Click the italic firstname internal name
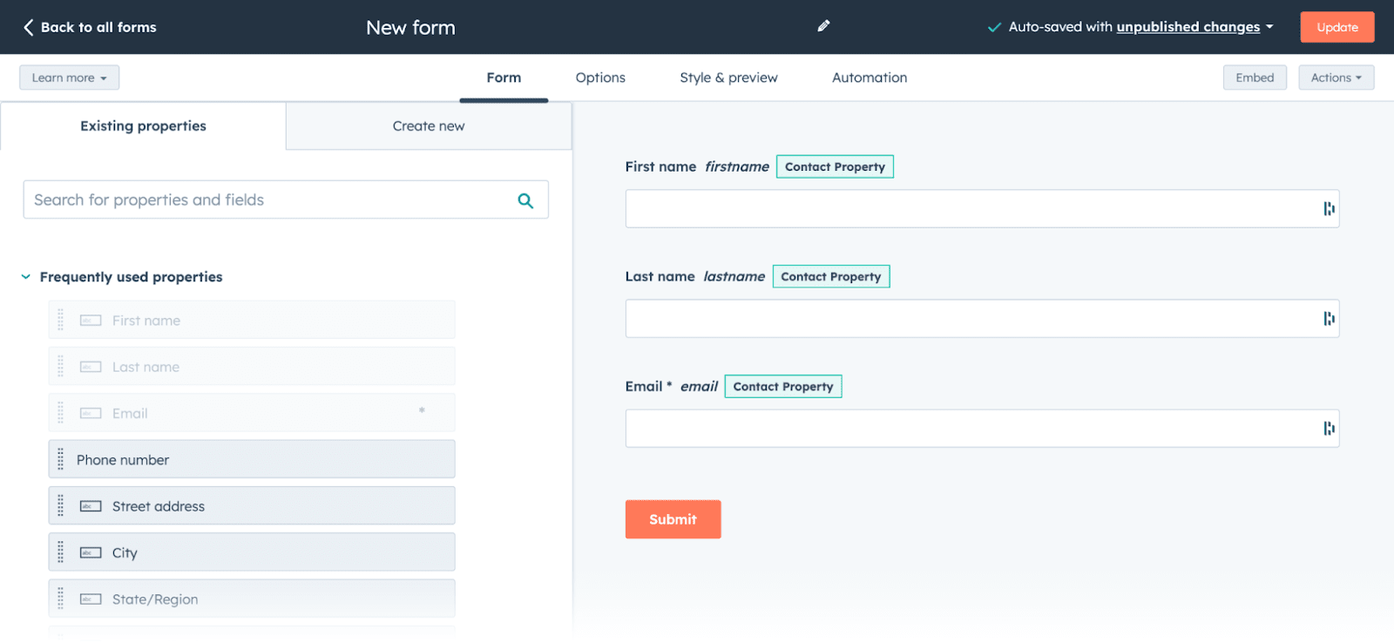Image resolution: width=1394 pixels, height=643 pixels. 737,166
